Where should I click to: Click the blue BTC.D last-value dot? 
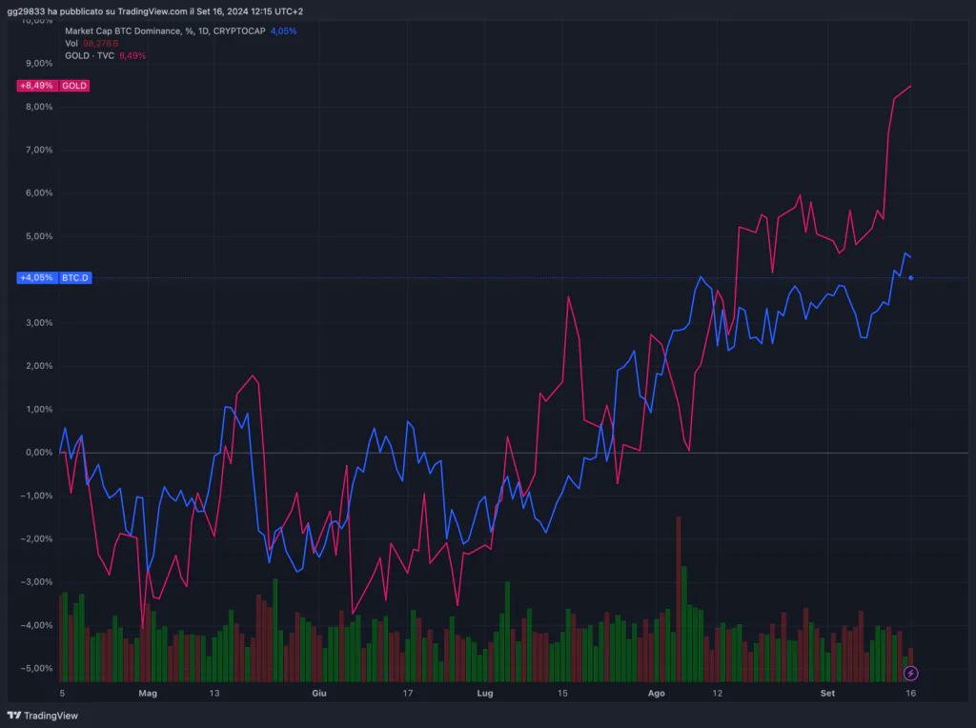(911, 278)
